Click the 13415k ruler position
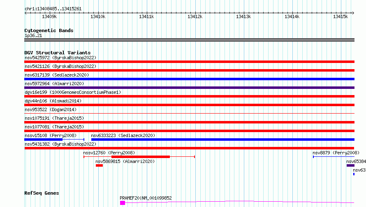Viewport: 366px width, 207px height. coord(341,16)
